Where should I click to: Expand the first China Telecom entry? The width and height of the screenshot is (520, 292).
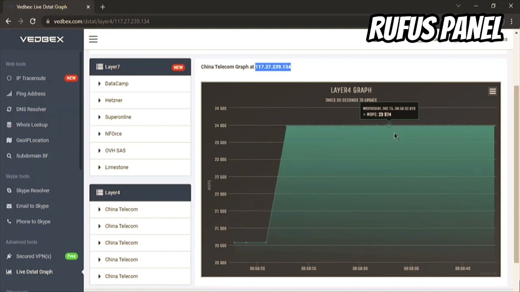point(140,209)
